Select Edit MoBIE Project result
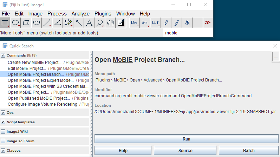The image size is (280, 157). point(45,68)
